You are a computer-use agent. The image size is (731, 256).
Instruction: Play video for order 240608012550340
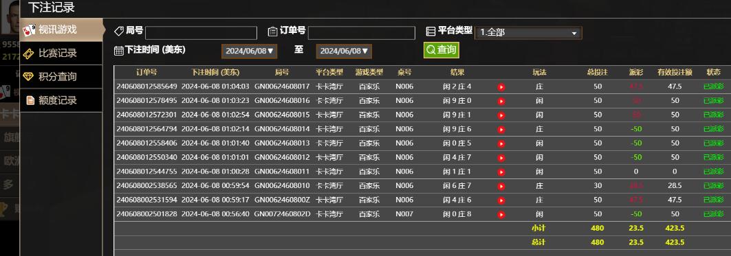[501, 158]
